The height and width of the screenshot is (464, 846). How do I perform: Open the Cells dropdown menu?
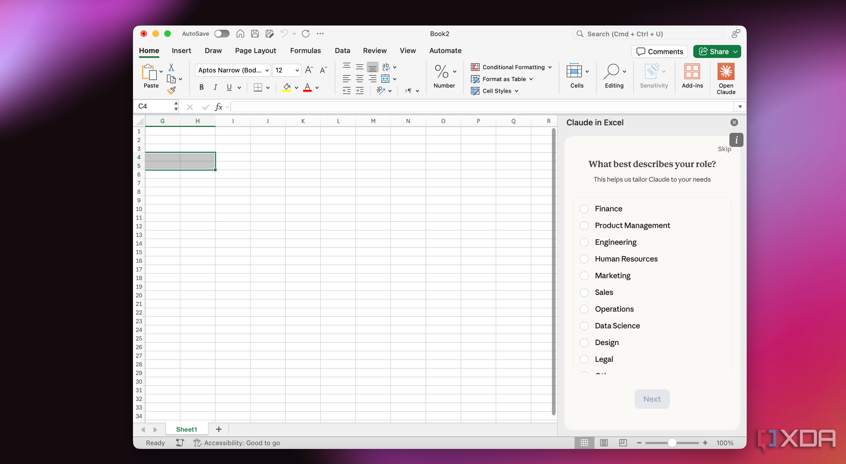(587, 71)
